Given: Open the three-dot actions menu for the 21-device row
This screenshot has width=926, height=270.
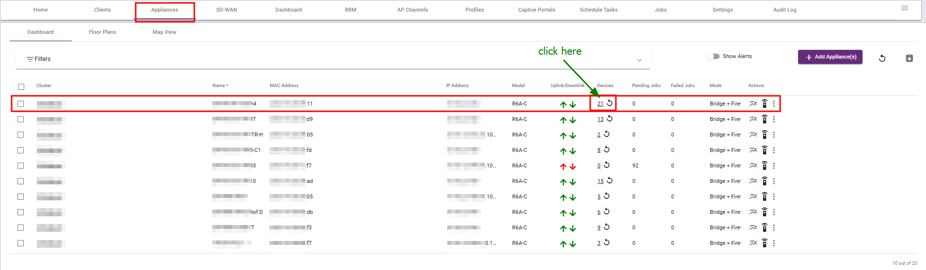Looking at the screenshot, I should coord(774,104).
